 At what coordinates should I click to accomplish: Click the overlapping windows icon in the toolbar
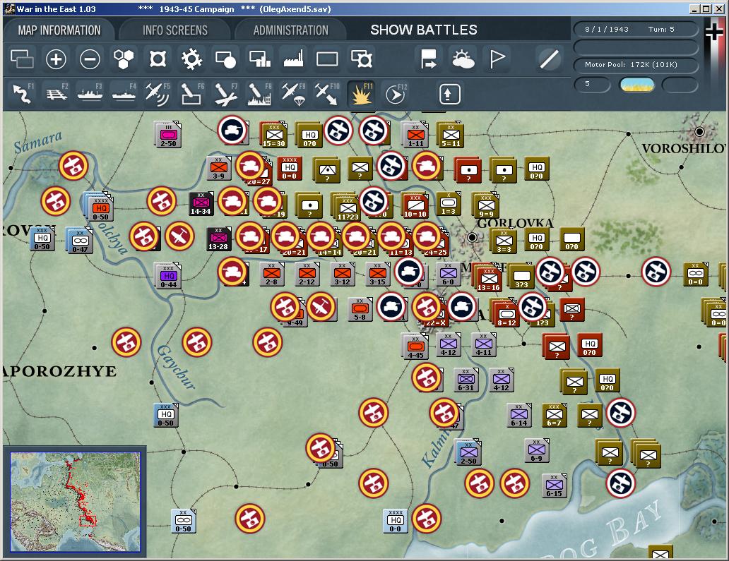22,59
